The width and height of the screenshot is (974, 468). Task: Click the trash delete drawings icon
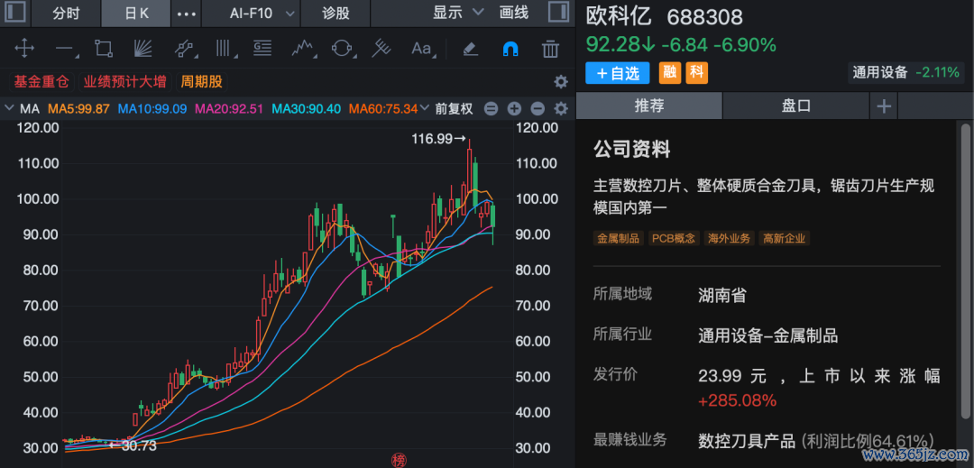coord(550,48)
